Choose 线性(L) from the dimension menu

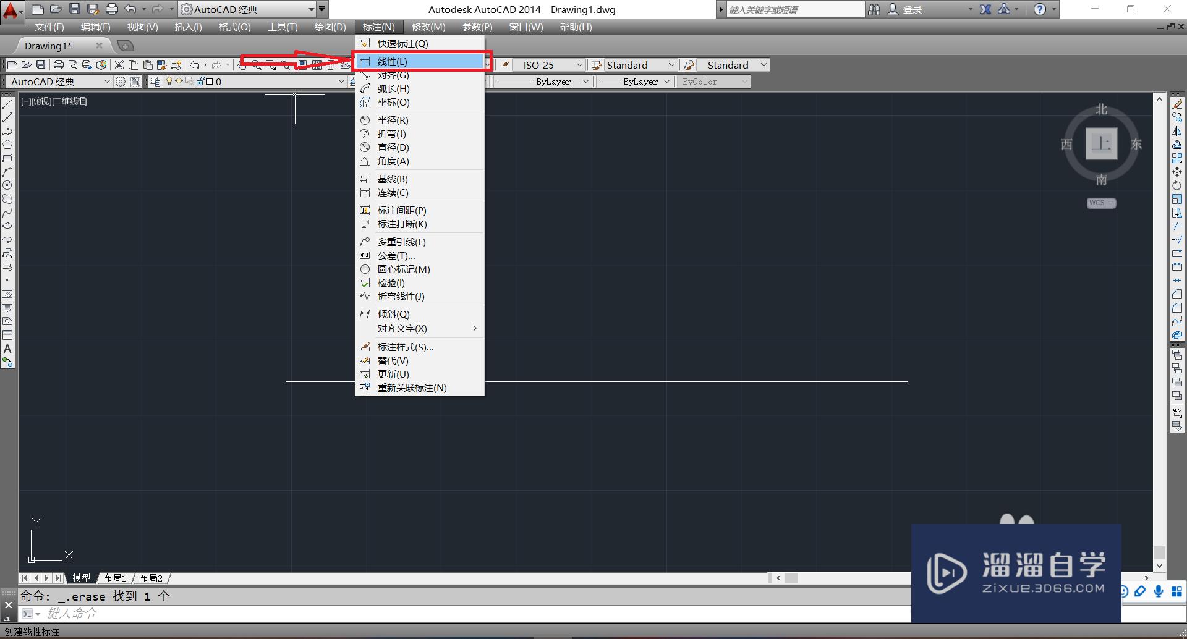click(x=420, y=61)
